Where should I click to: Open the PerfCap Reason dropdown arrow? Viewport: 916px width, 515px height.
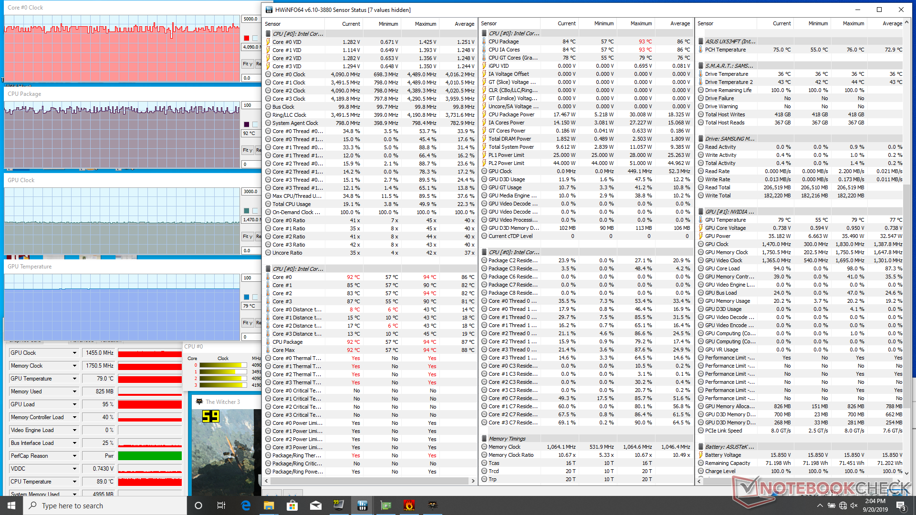pyautogui.click(x=74, y=456)
